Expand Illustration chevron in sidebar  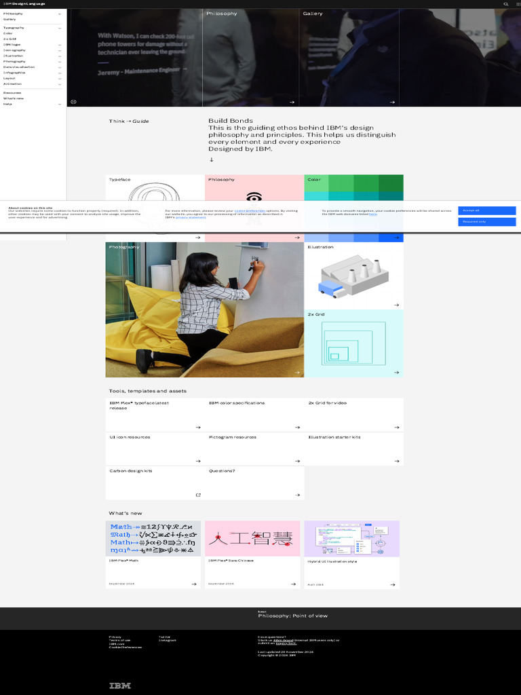click(x=60, y=56)
